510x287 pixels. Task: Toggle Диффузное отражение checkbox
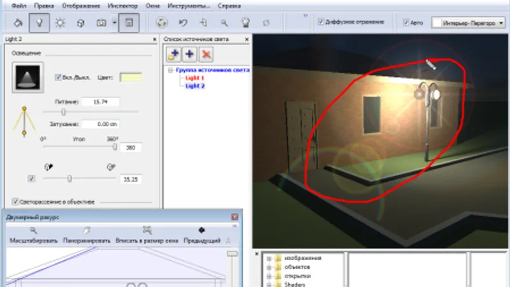point(321,22)
